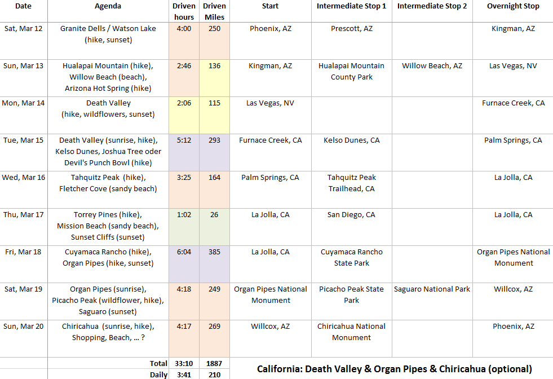Select the Prescott, AZ intermediate stop cell
Screen dimensions: 553x379
click(351, 29)
